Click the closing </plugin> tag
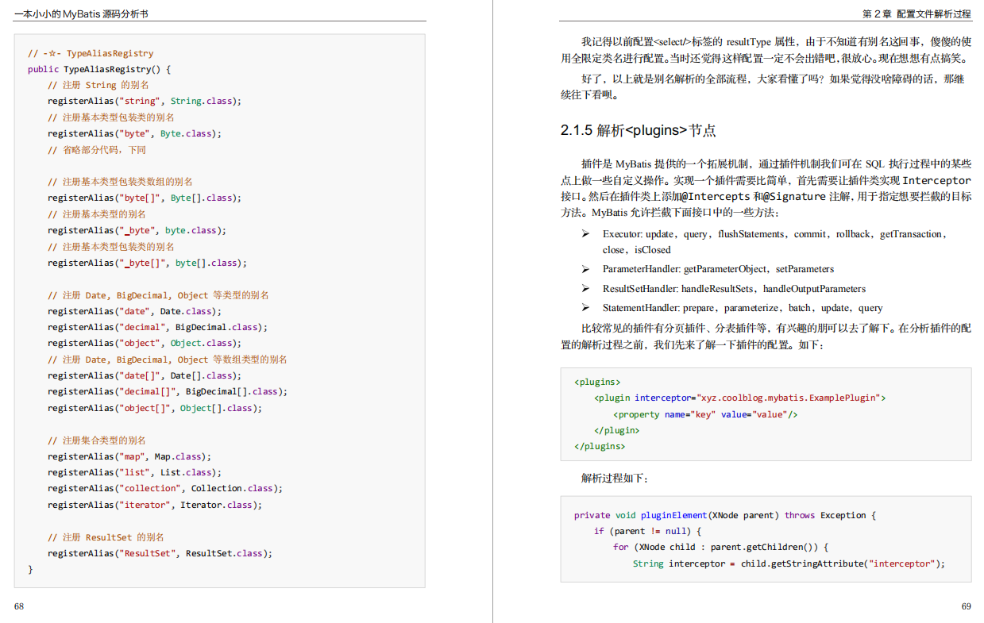The image size is (984, 623). (616, 430)
